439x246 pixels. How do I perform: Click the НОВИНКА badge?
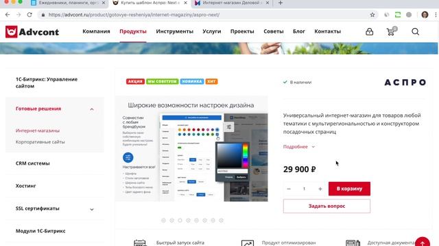[192, 81]
